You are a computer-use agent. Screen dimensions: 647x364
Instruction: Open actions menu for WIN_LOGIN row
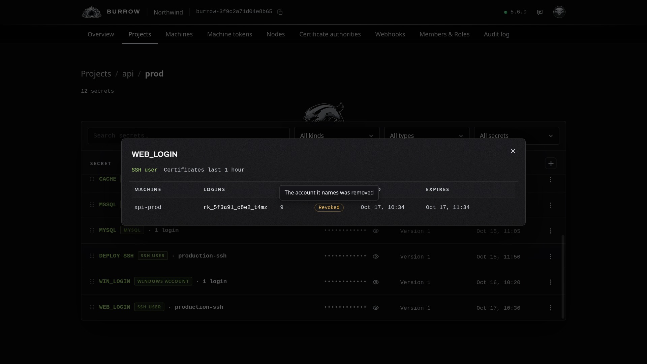point(550,282)
